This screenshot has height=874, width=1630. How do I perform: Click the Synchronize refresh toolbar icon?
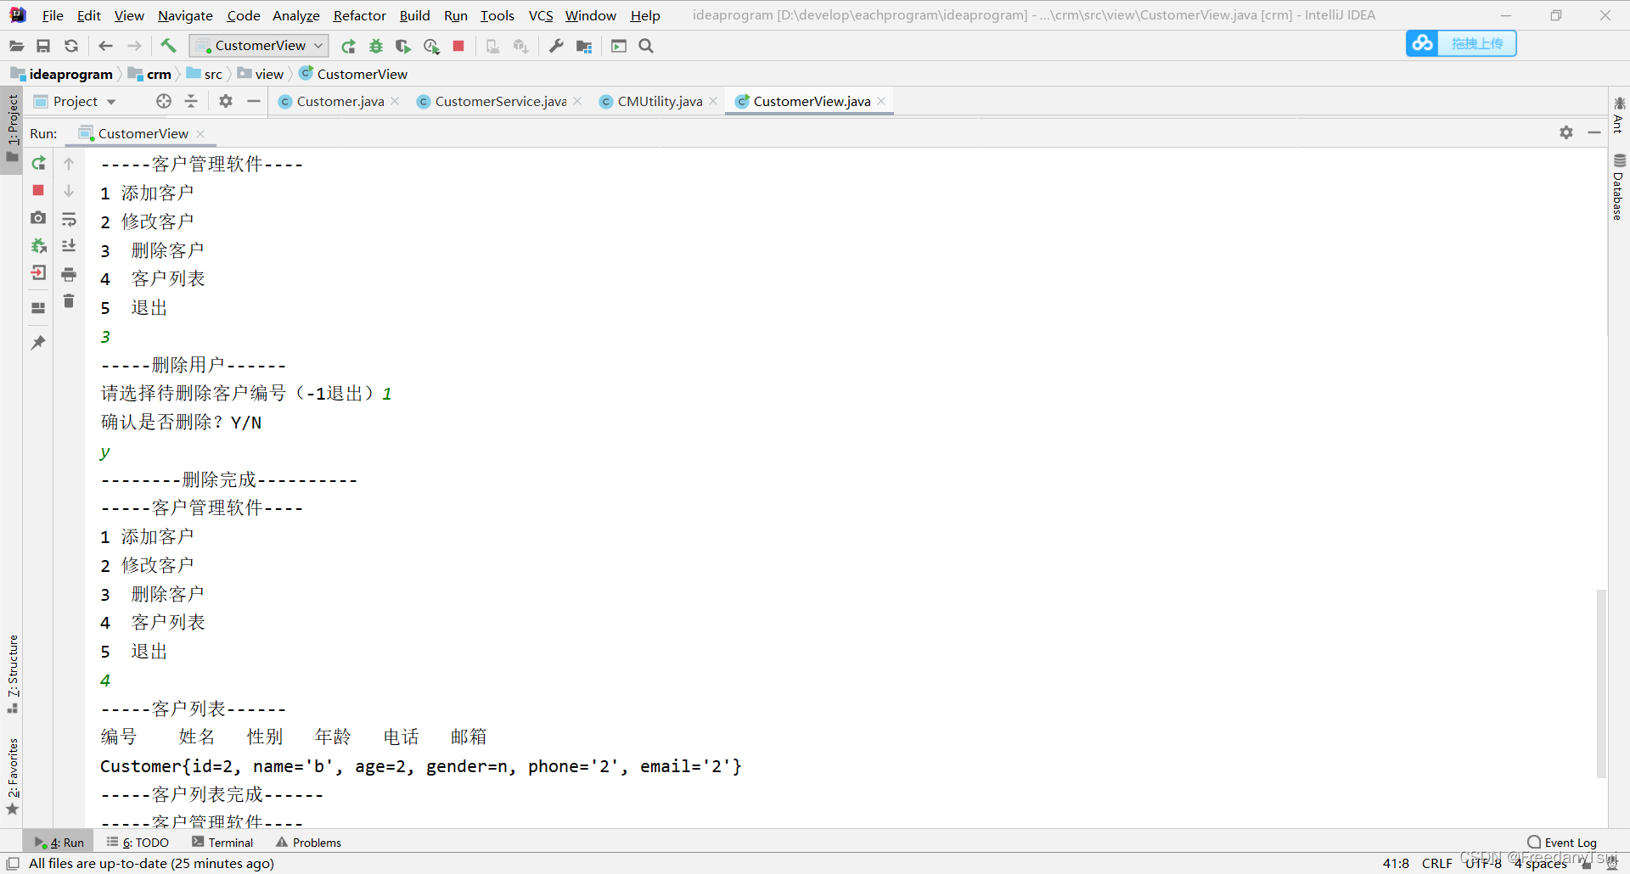[x=71, y=46]
